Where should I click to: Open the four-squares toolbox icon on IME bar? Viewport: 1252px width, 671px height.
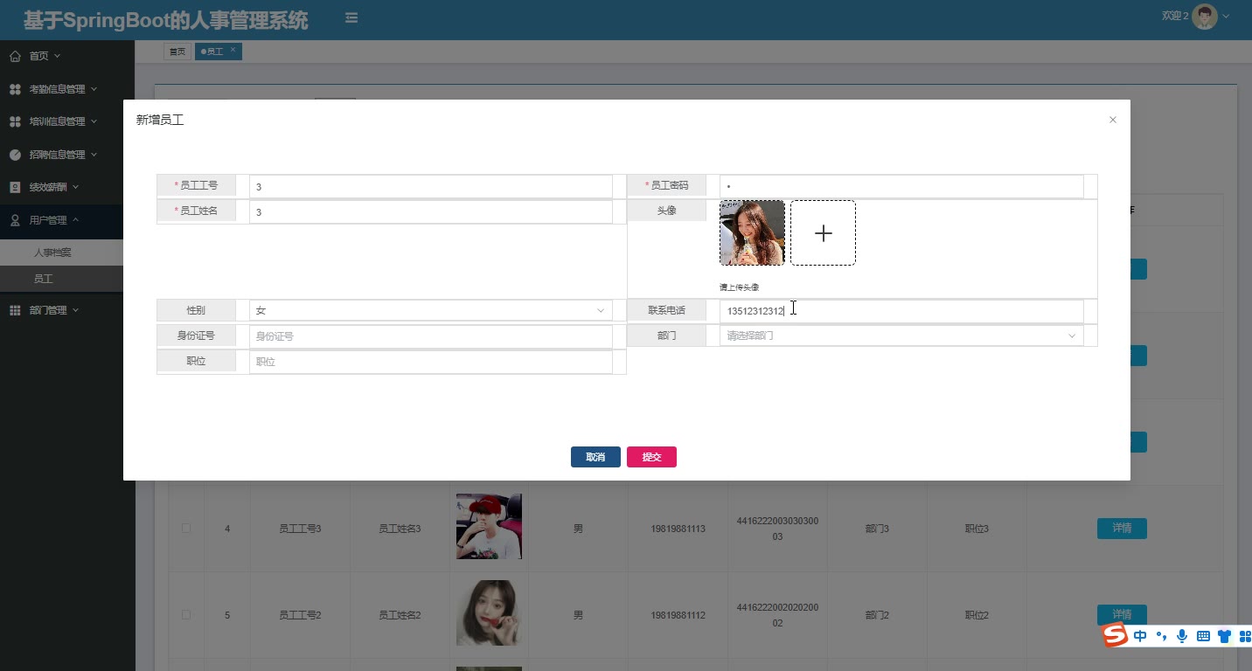(1245, 637)
